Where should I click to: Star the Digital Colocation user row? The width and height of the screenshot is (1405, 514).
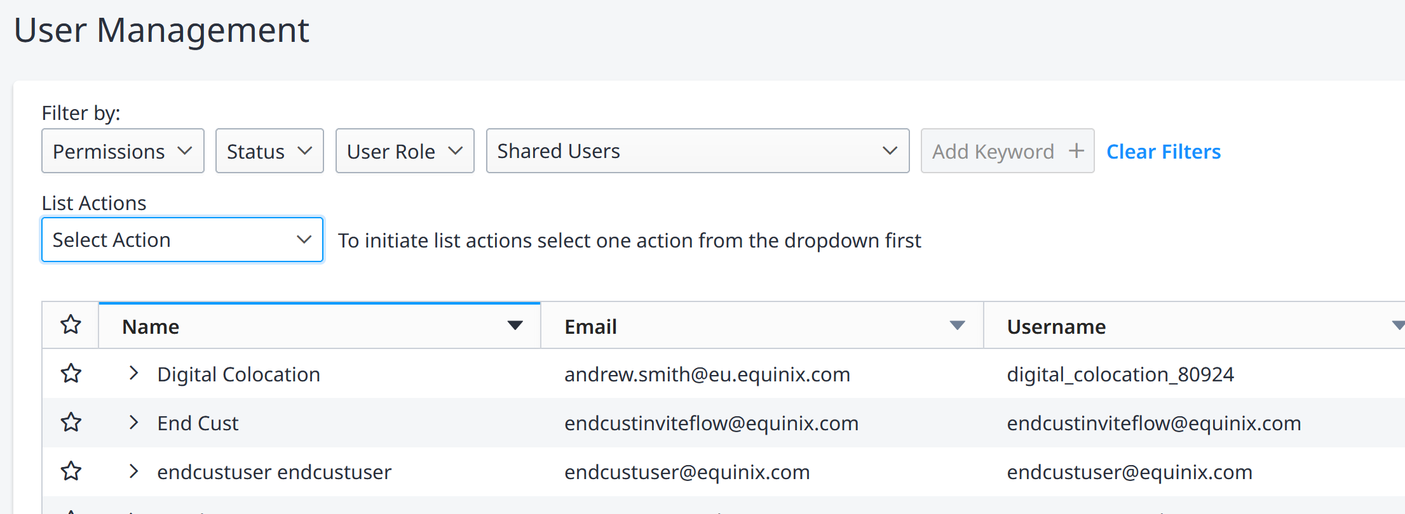click(71, 374)
